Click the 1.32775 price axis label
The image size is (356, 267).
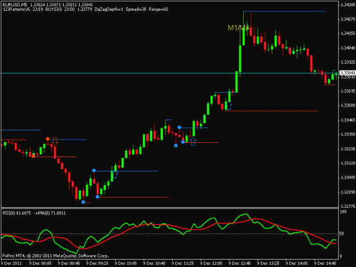(x=348, y=206)
